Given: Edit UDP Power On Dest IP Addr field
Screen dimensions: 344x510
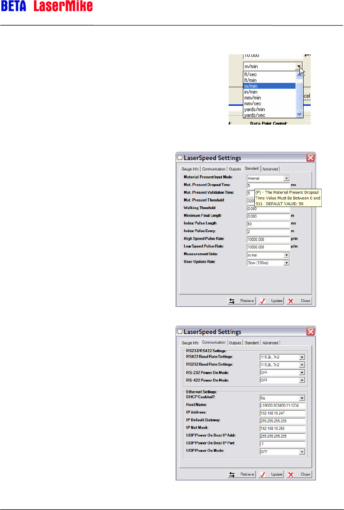Looking at the screenshot, I should 282,436.
